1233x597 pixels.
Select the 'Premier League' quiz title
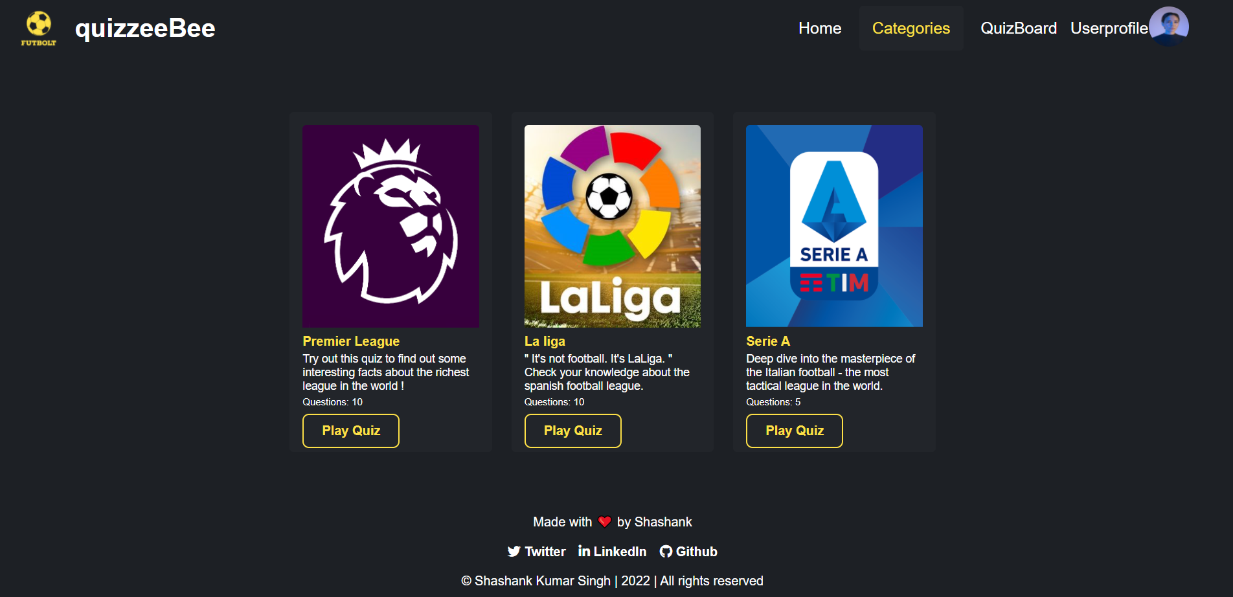click(350, 341)
